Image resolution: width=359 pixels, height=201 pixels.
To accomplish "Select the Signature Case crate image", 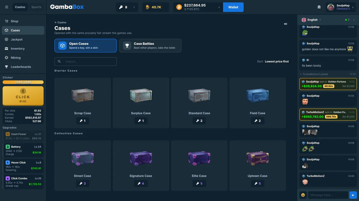I will [x=141, y=158].
